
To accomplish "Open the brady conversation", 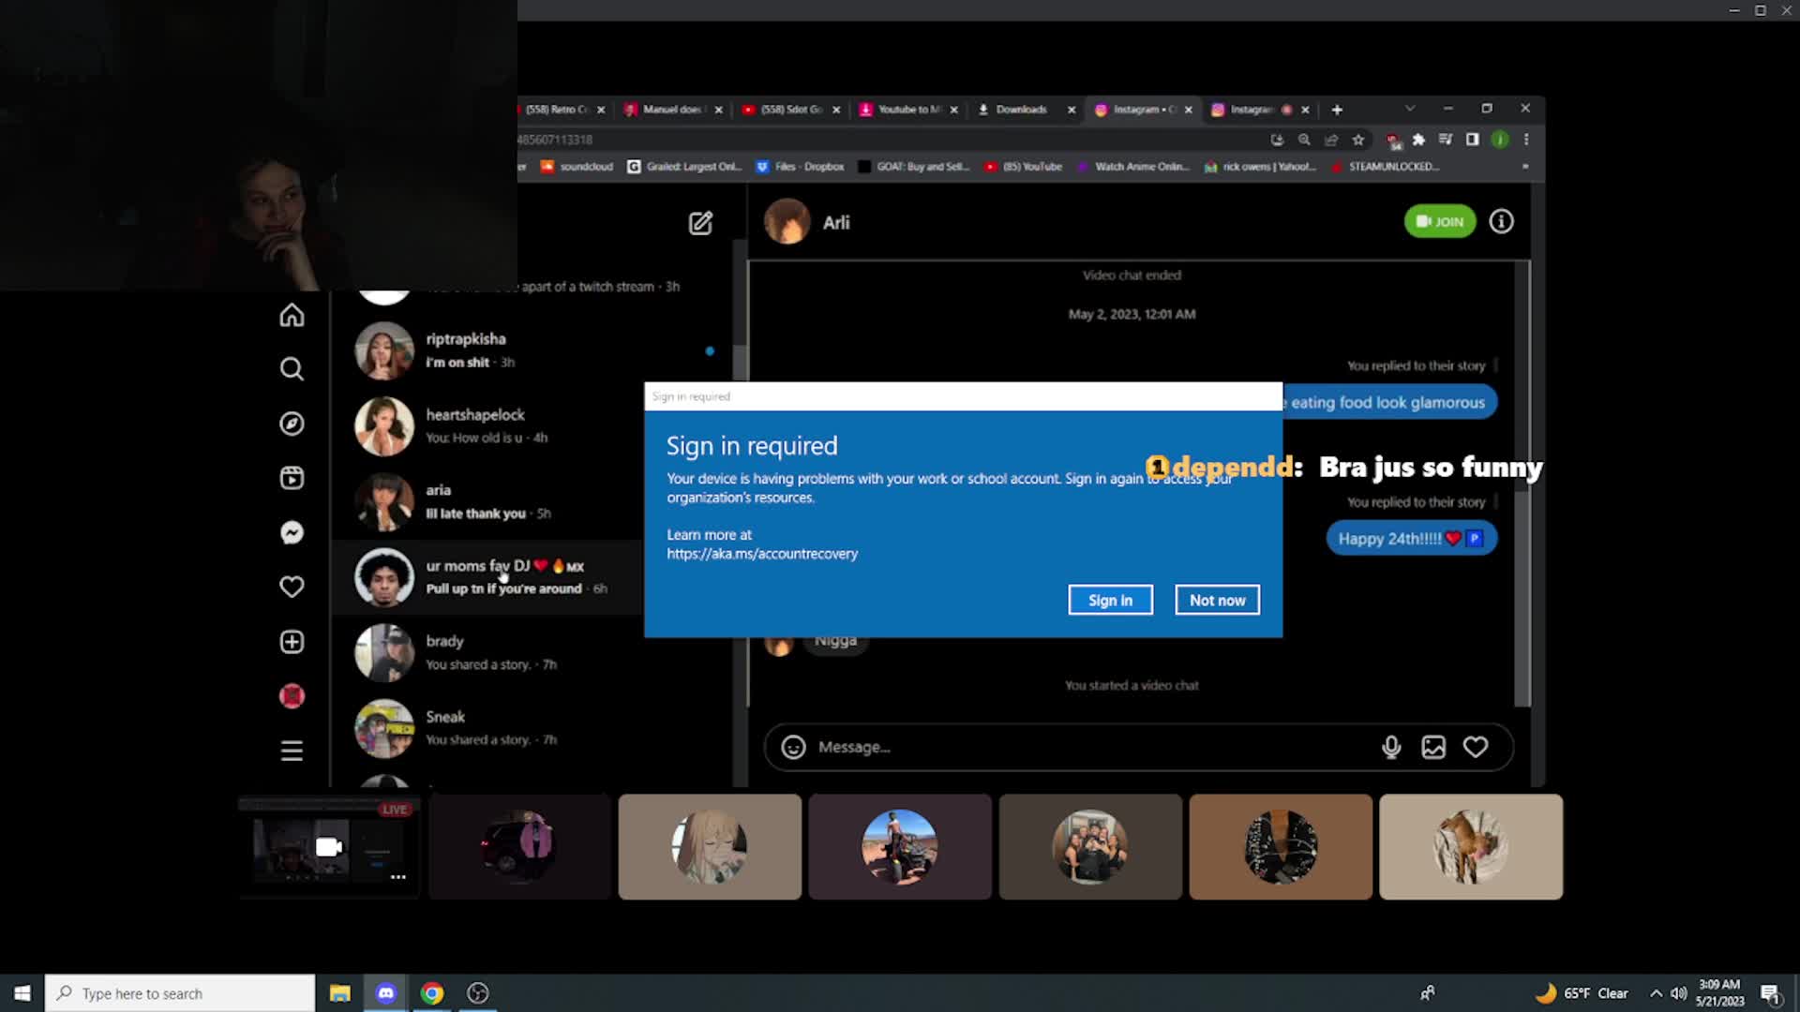I will click(x=532, y=652).
